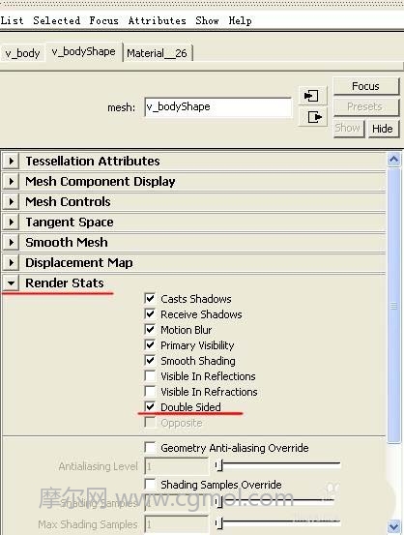Click the mesh name input field
Image resolution: width=404 pixels, height=535 pixels.
[x=217, y=107]
